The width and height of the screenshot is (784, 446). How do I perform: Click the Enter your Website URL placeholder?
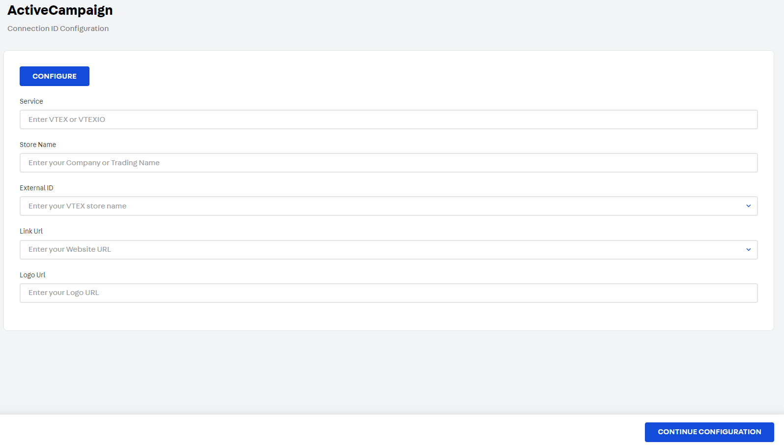tap(70, 249)
